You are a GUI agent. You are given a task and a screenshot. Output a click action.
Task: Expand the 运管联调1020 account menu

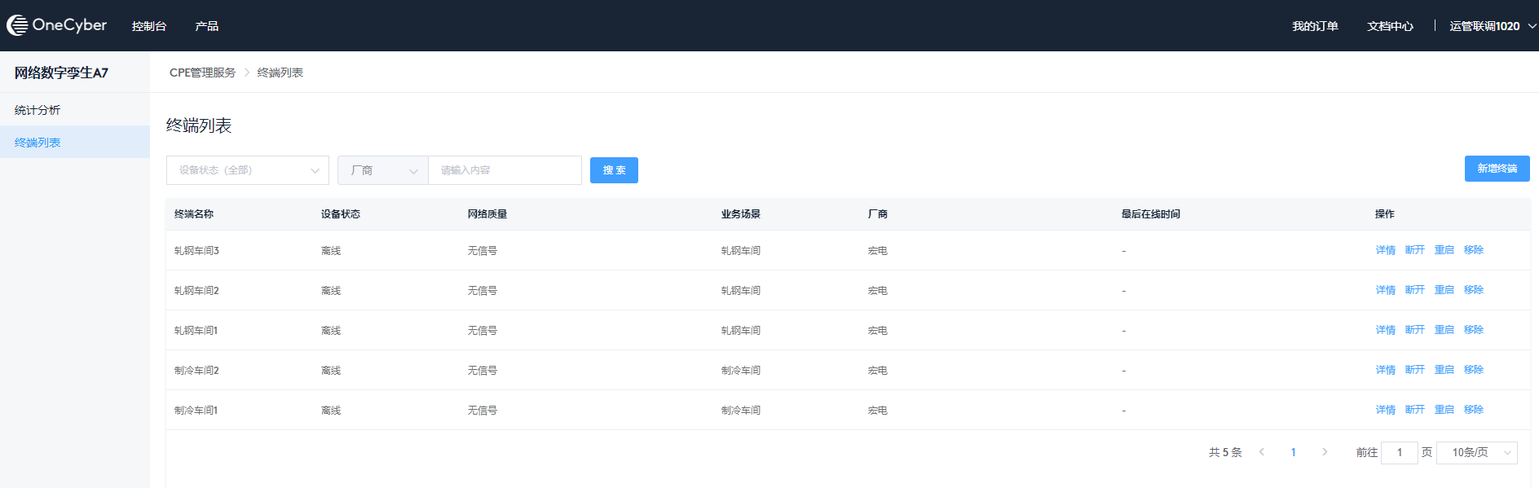[1492, 26]
